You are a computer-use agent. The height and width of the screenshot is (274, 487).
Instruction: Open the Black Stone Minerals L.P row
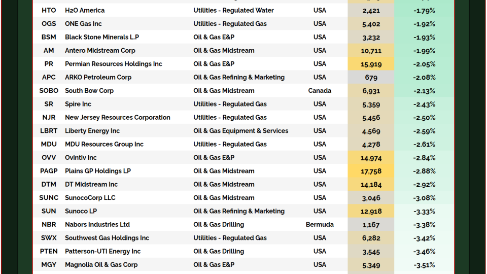101,37
